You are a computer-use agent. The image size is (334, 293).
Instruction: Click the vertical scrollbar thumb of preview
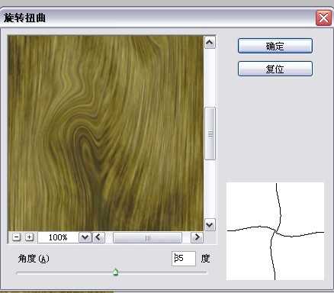[x=210, y=134]
